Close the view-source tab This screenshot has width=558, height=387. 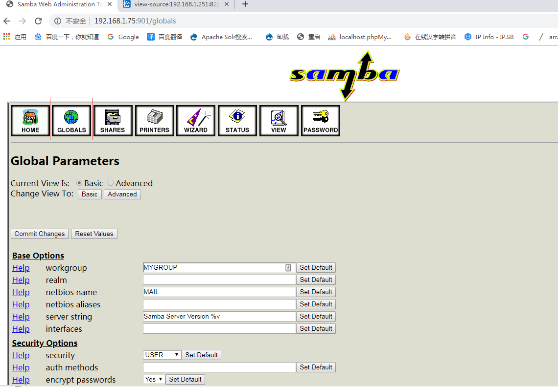227,4
